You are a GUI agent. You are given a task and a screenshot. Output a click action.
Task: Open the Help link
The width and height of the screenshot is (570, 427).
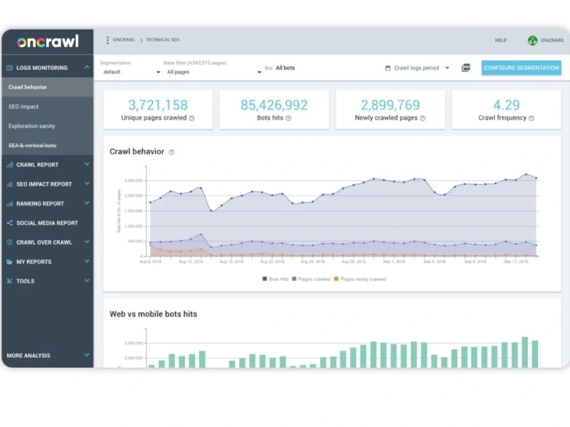501,40
